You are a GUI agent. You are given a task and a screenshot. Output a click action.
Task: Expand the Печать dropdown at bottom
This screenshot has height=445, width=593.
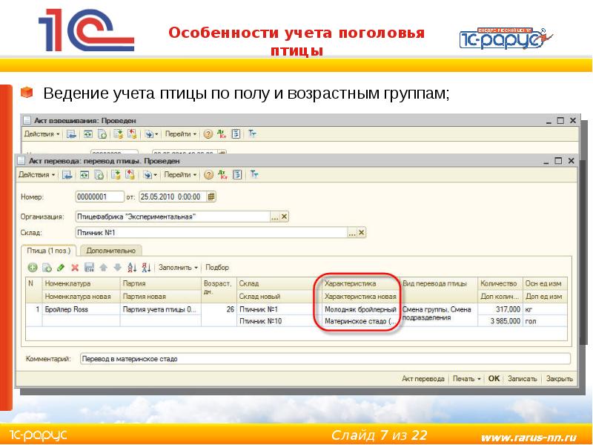466,378
